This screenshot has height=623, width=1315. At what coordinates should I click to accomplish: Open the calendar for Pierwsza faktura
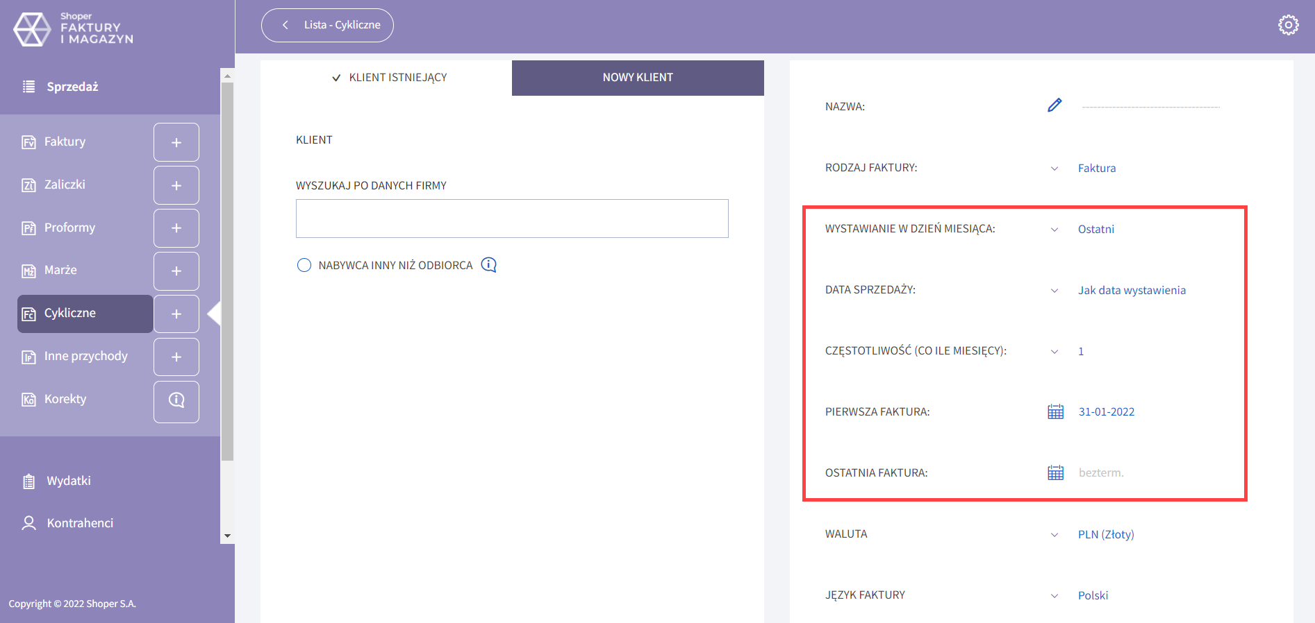[1055, 412]
